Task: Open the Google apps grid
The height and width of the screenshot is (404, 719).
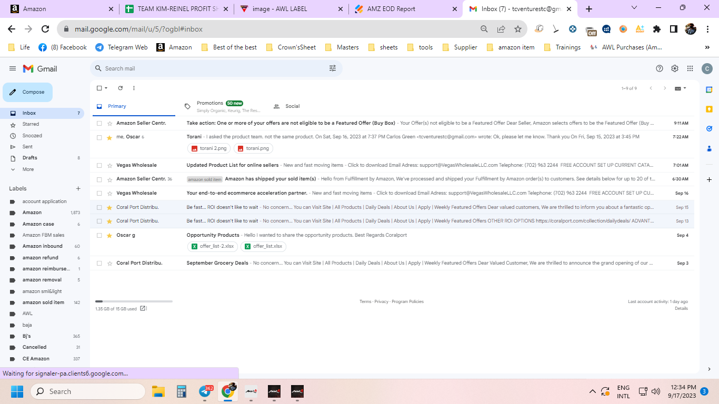Action: pos(690,68)
